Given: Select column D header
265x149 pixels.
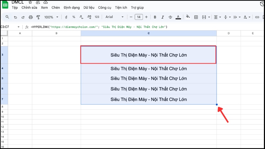Looking at the screenshot, I should point(229,33).
